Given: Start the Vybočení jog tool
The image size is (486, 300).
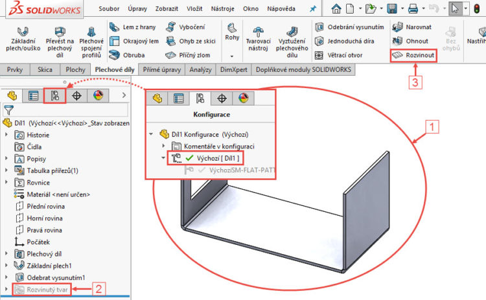Looking at the screenshot, I should click(x=185, y=27).
